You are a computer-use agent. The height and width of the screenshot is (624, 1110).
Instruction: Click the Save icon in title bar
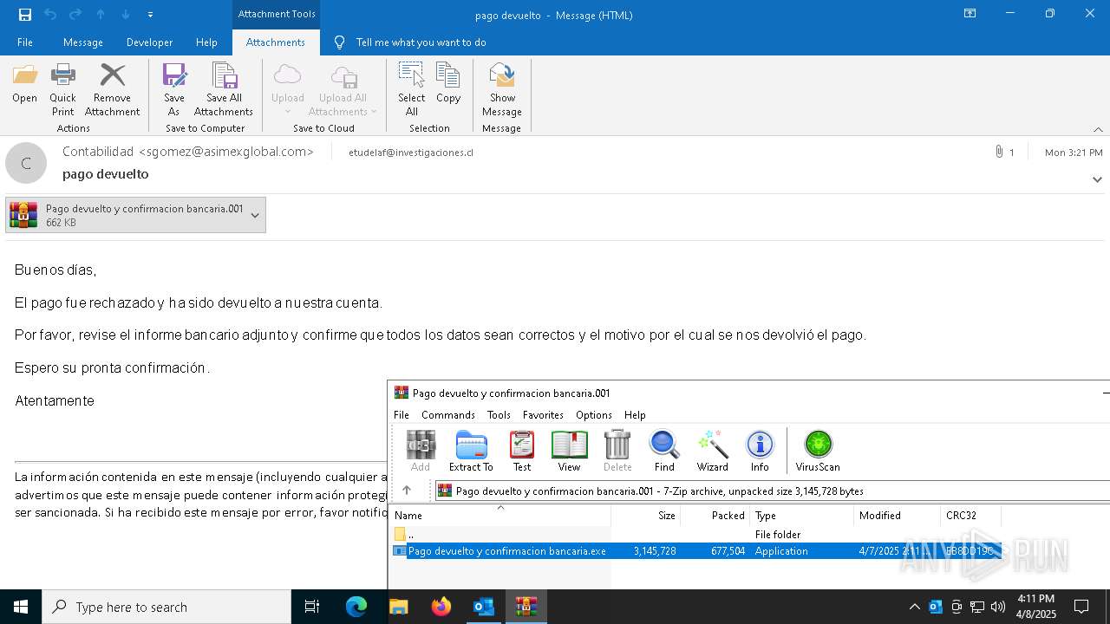(24, 14)
